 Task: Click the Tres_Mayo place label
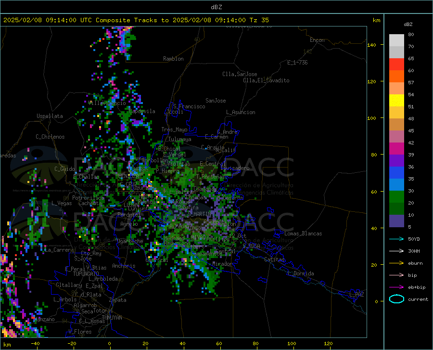coord(174,130)
